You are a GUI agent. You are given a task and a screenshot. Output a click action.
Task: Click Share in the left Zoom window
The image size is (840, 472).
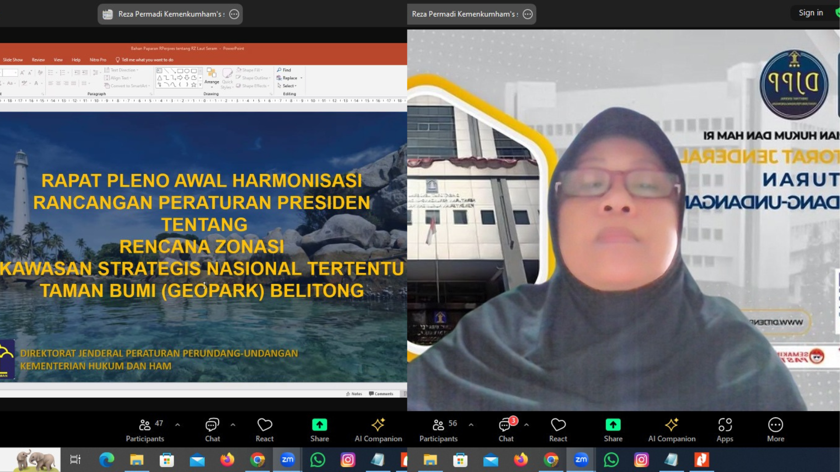pyautogui.click(x=319, y=430)
